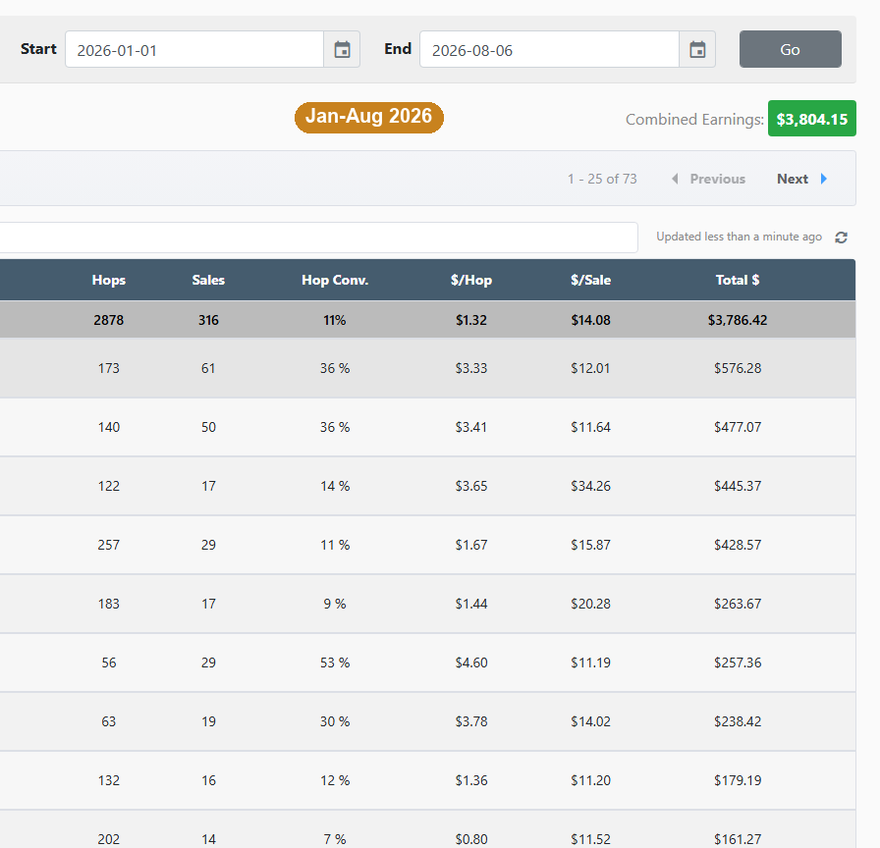Click the $/Hop cell showing $3.33
880x848 pixels.
pos(471,368)
